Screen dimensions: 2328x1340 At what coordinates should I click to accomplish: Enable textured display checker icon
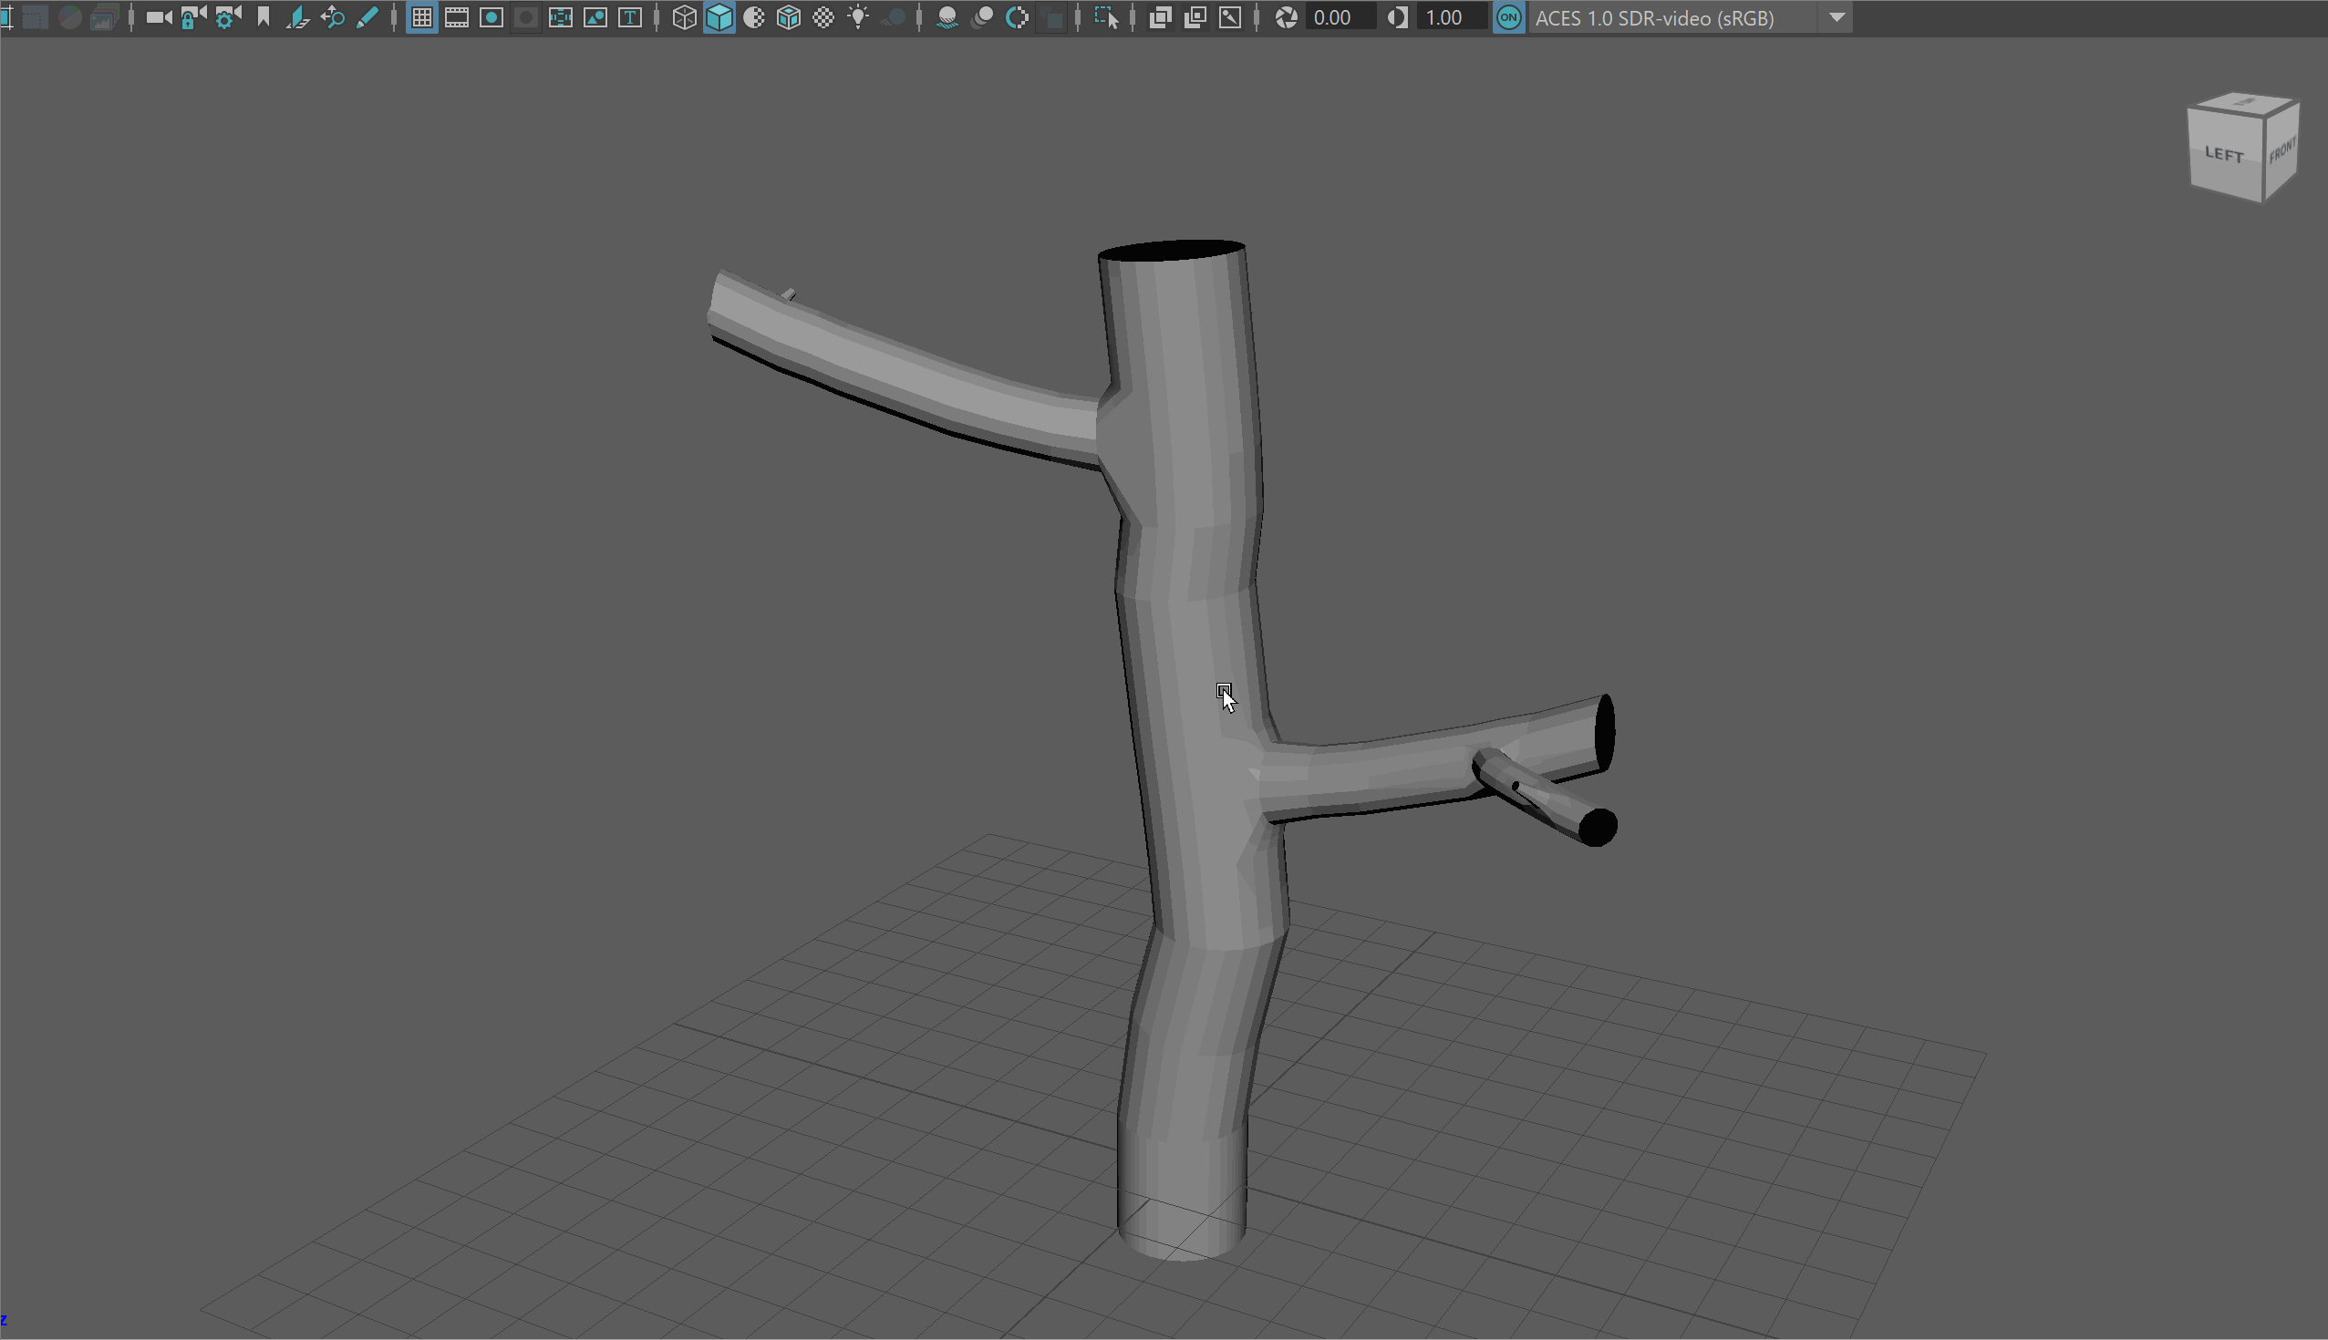point(823,17)
